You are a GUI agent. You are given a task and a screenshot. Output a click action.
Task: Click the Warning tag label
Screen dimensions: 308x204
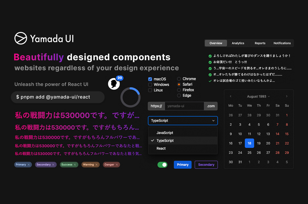[x=88, y=164]
